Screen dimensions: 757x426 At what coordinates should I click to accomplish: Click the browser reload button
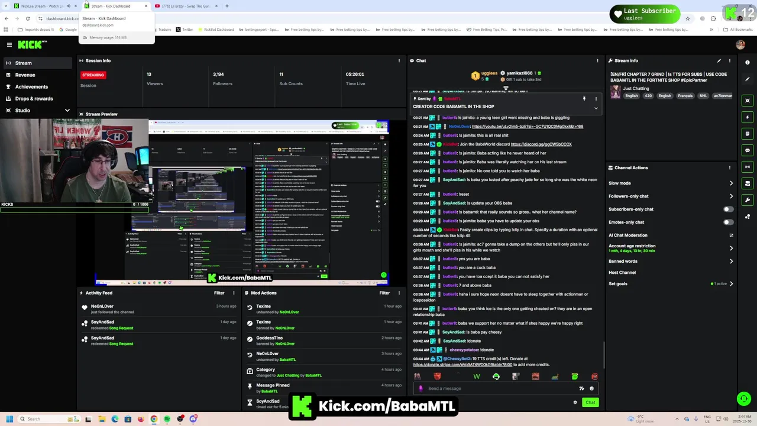pos(27,18)
